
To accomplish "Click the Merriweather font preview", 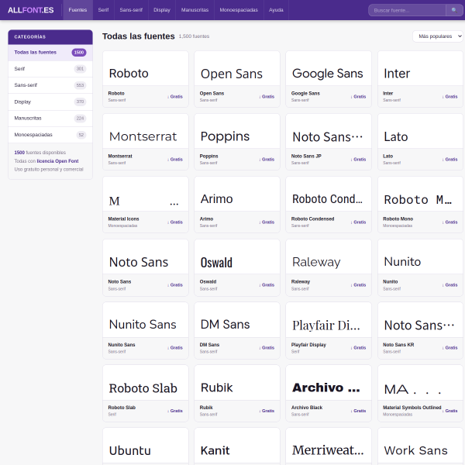I will (x=329, y=446).
